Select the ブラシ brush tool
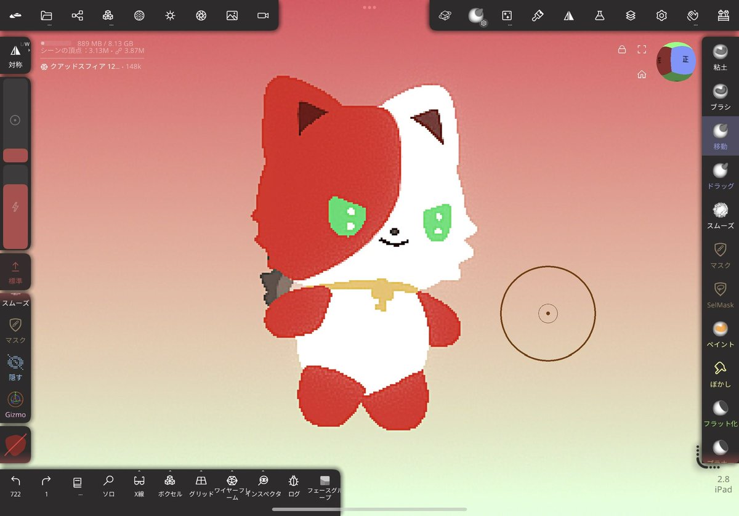This screenshot has height=516, width=739. click(x=720, y=97)
